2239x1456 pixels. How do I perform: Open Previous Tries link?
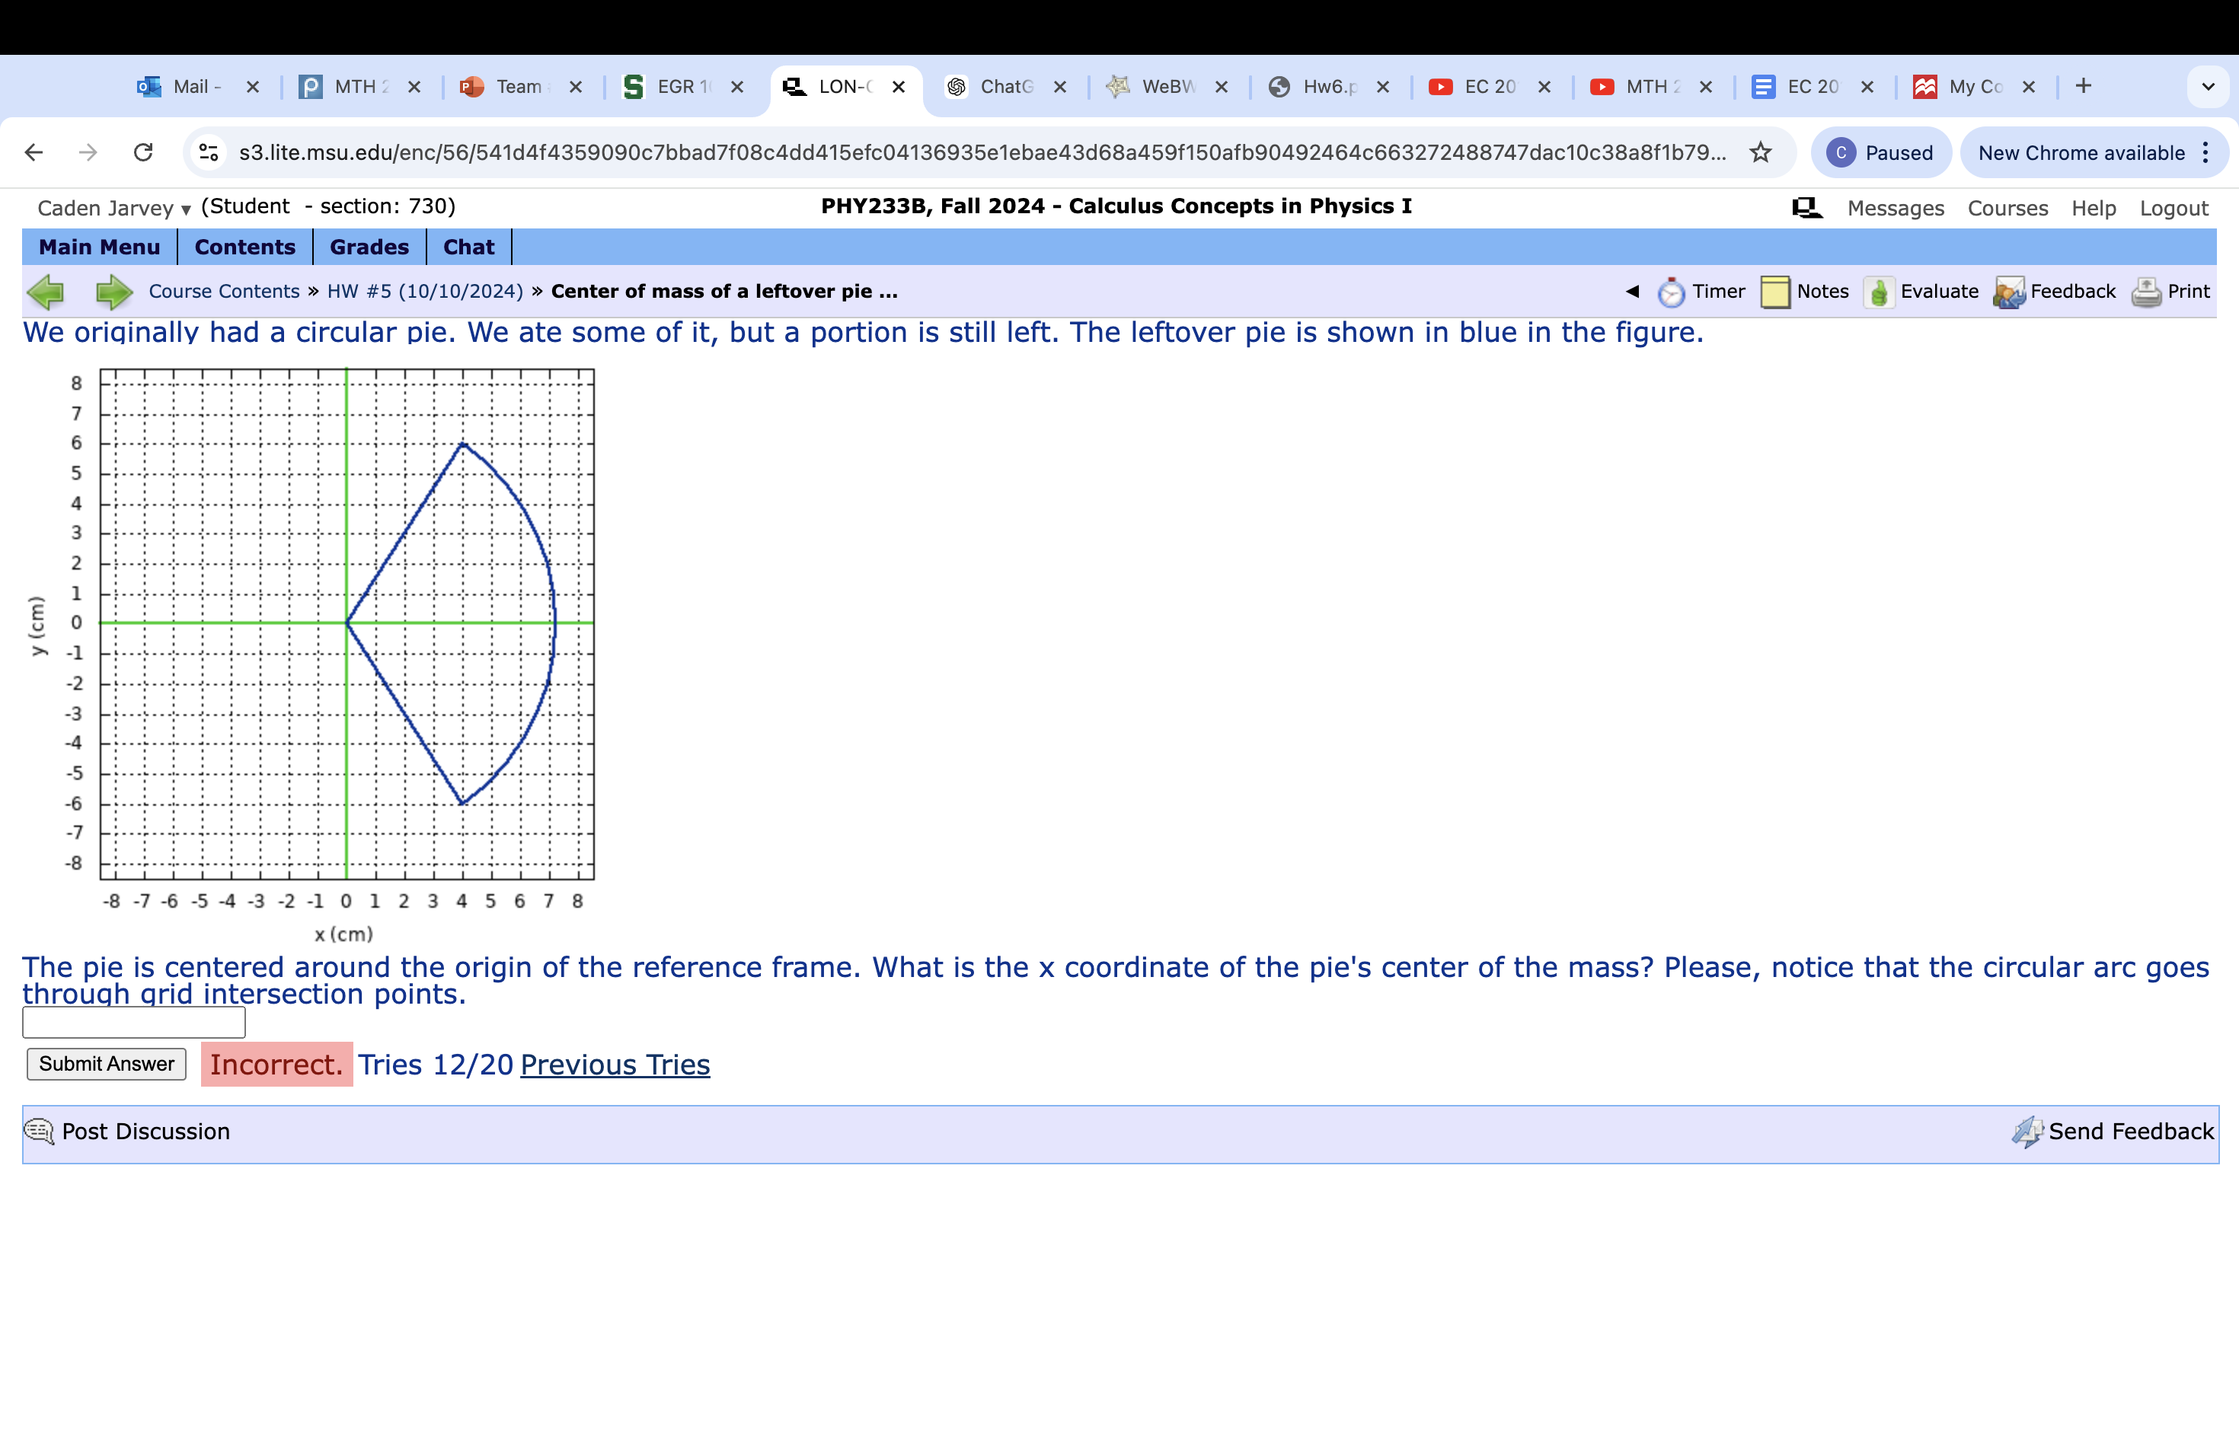pos(615,1065)
